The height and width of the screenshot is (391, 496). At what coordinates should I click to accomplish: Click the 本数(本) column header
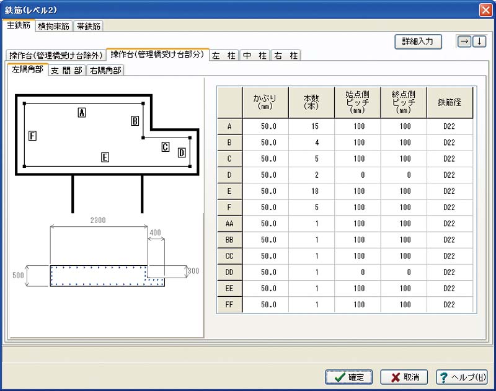point(312,102)
